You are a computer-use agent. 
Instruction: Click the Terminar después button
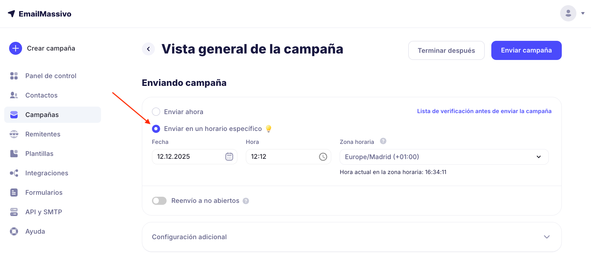click(x=446, y=51)
